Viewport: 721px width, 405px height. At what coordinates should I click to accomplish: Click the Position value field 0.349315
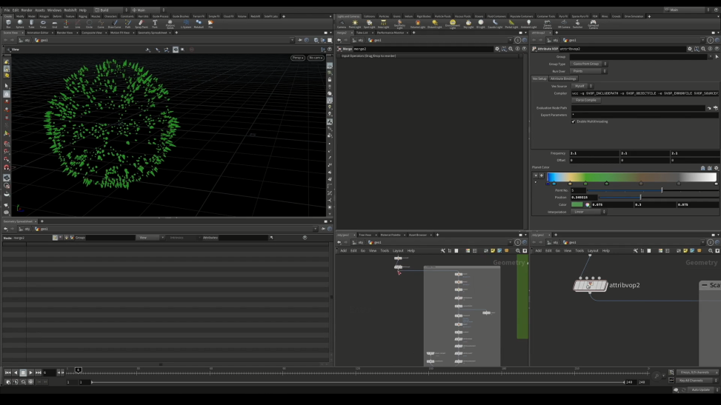pos(583,197)
